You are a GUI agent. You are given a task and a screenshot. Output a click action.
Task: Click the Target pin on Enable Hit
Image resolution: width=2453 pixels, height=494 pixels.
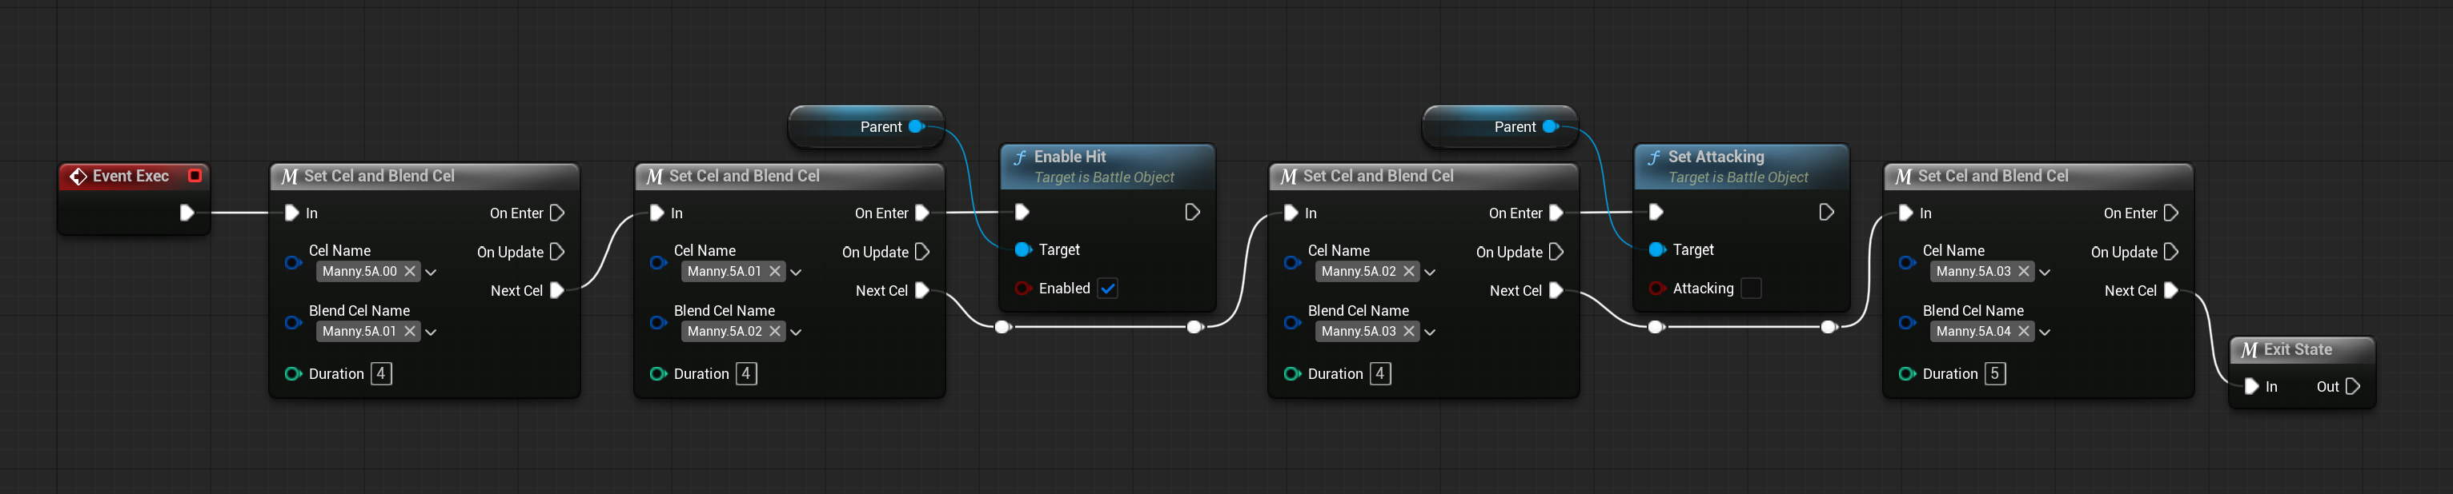pyautogui.click(x=1022, y=249)
